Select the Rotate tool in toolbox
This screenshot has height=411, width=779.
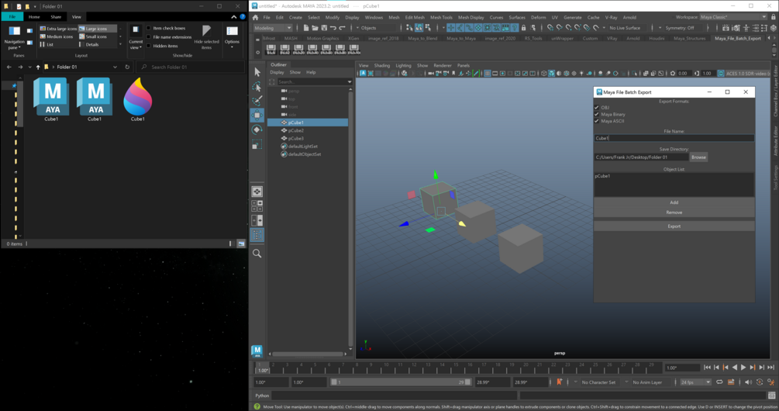[257, 130]
